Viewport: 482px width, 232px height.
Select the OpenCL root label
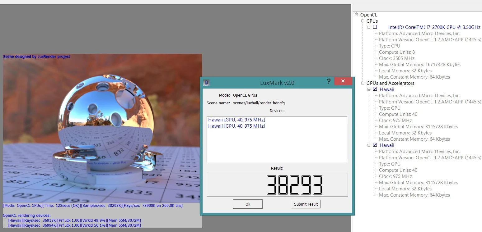tap(369, 15)
